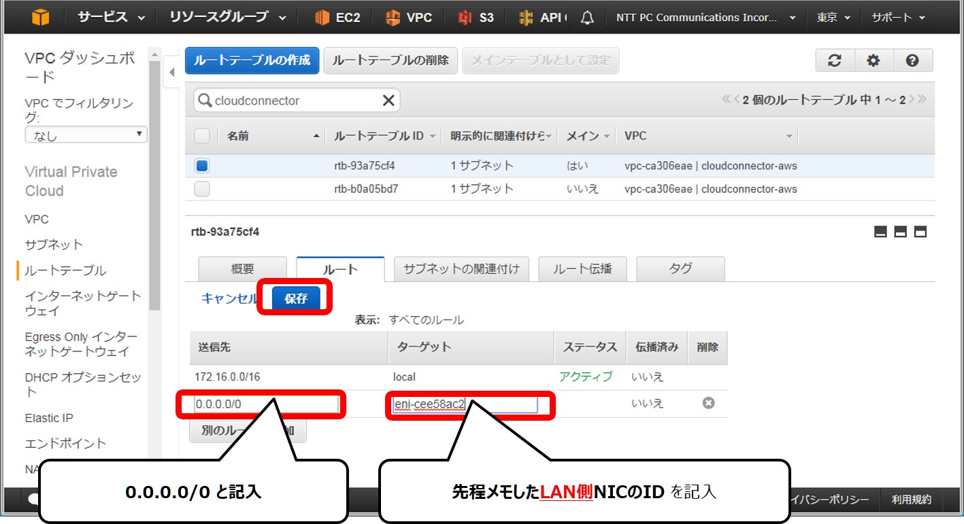
Task: Open Elastic IP in the sidebar
Action: tap(49, 418)
